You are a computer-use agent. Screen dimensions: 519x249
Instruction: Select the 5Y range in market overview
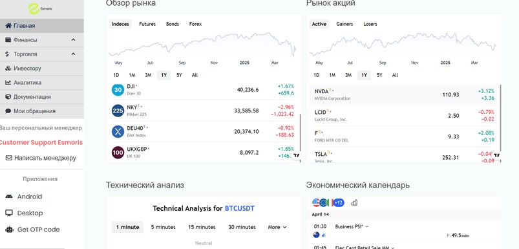coord(179,75)
